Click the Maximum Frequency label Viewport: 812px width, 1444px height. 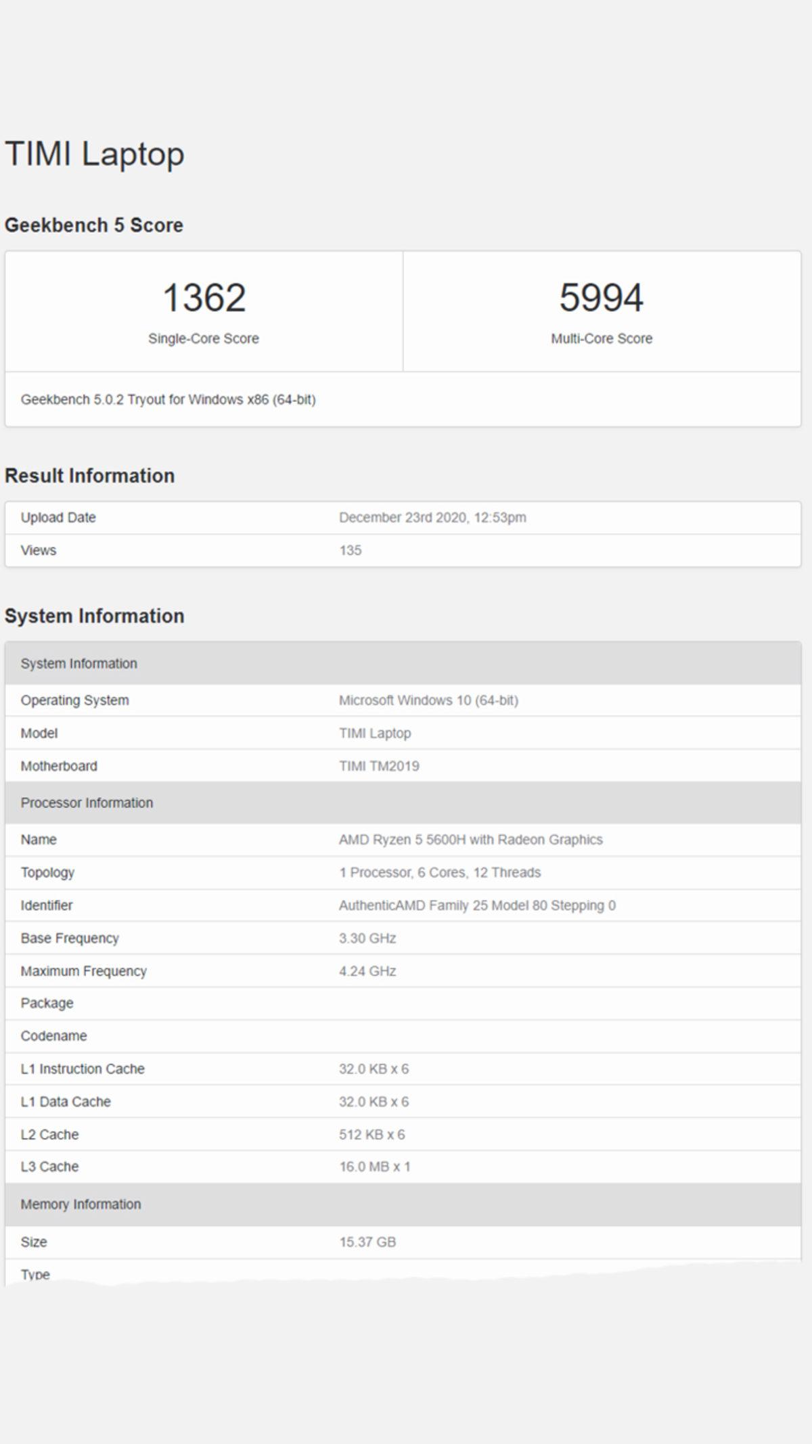click(x=84, y=971)
